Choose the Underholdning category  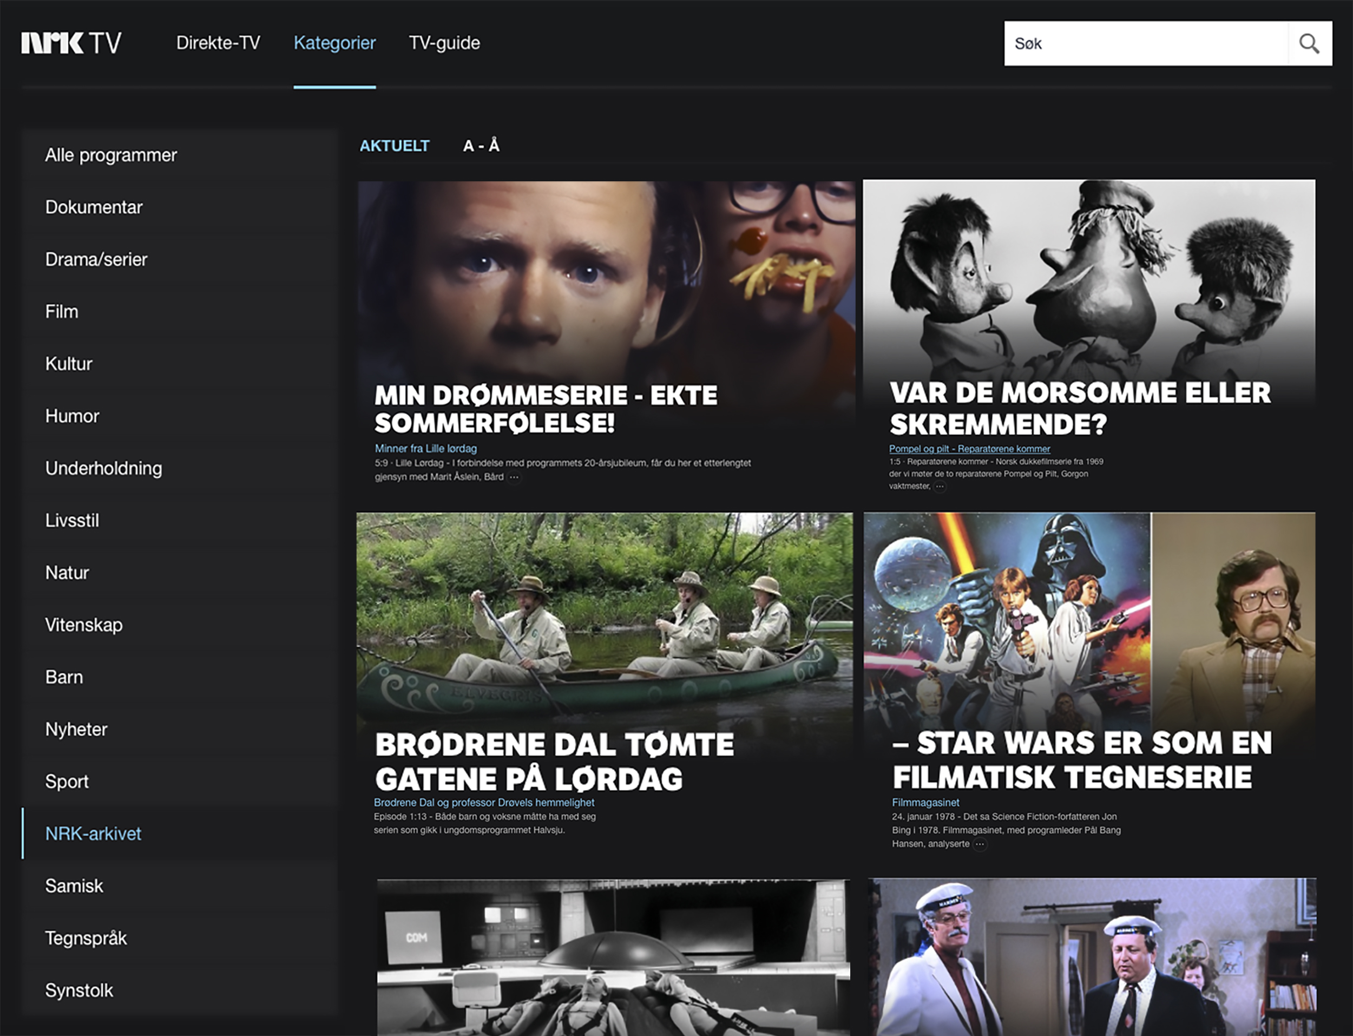pos(180,468)
